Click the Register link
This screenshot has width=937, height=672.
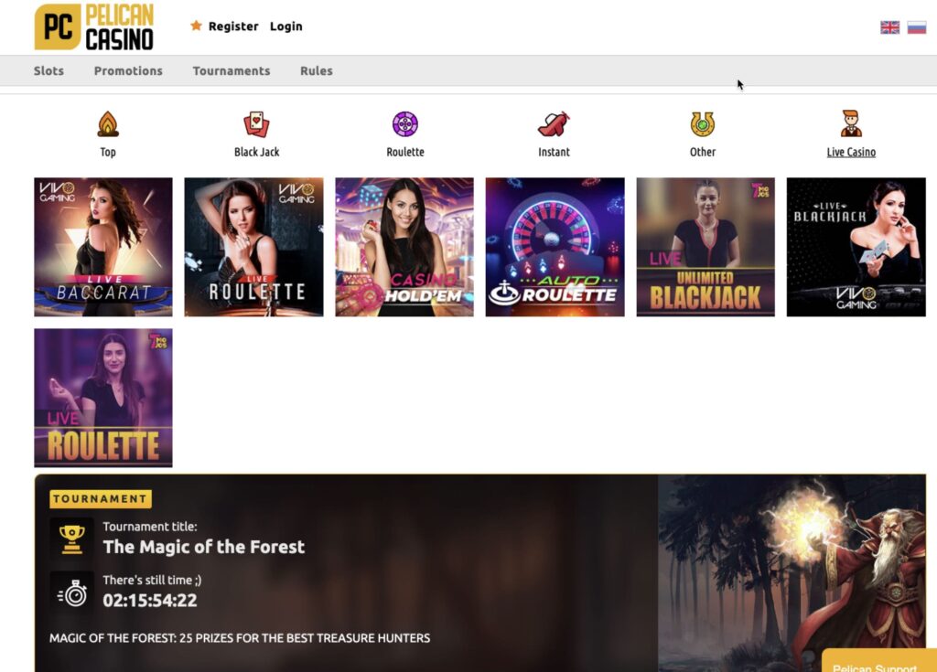click(x=232, y=27)
